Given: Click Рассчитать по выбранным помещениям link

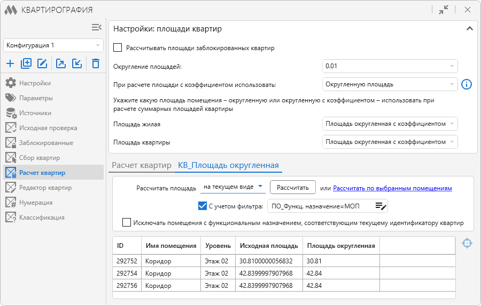Looking at the screenshot, I should (x=392, y=188).
